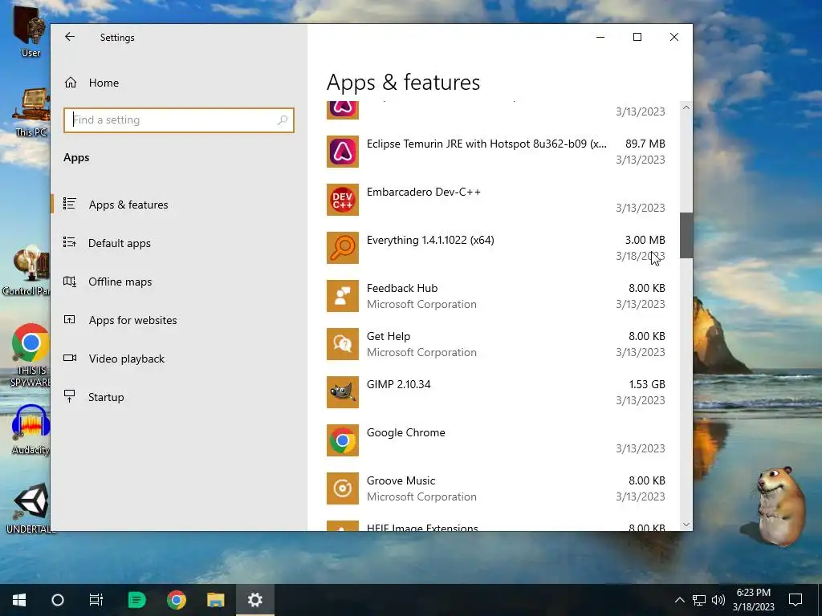Select the Audacity desktop shortcut
The image size is (822, 616).
click(31, 430)
